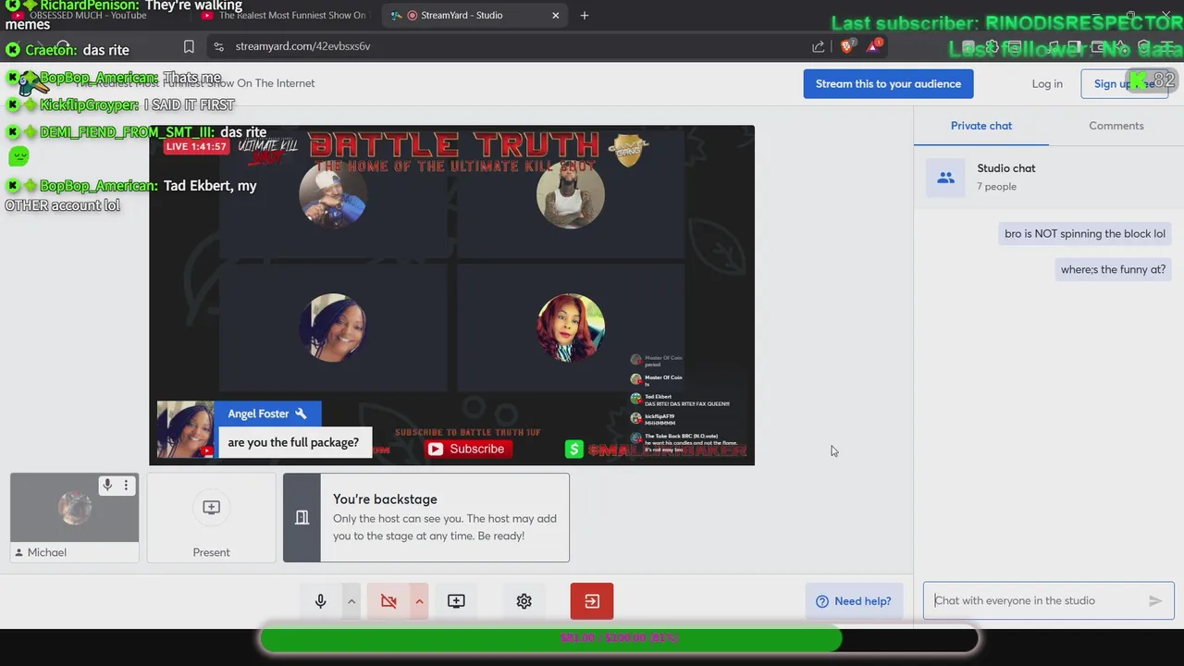
Task: Click the "You're backstage" heading
Action: (x=385, y=499)
